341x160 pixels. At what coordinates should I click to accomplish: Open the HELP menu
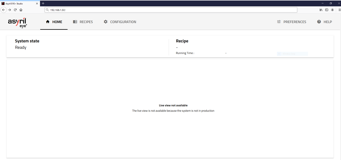324,22
